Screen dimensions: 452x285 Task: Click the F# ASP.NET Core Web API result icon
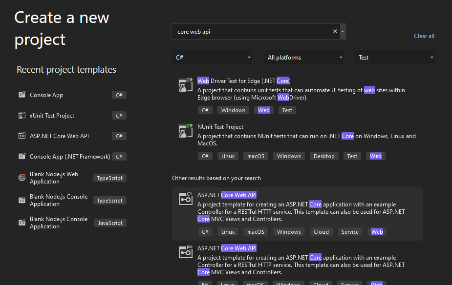[x=185, y=252]
